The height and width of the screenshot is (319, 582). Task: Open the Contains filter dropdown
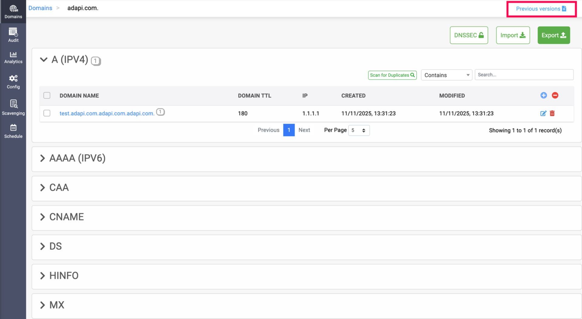tap(446, 75)
